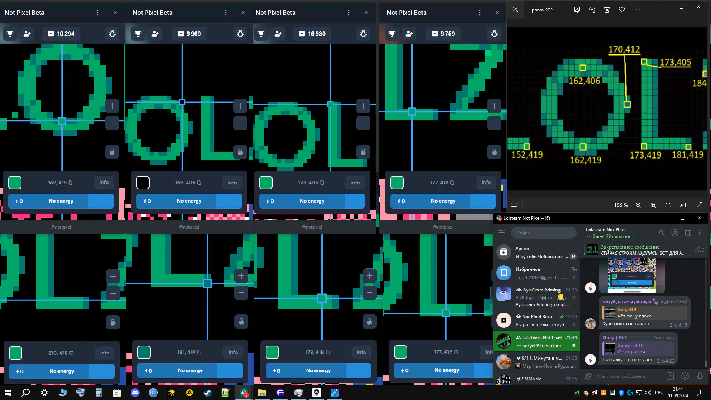The height and width of the screenshot is (400, 711).
Task: Toggle Telegram side panel view
Action: (x=688, y=233)
